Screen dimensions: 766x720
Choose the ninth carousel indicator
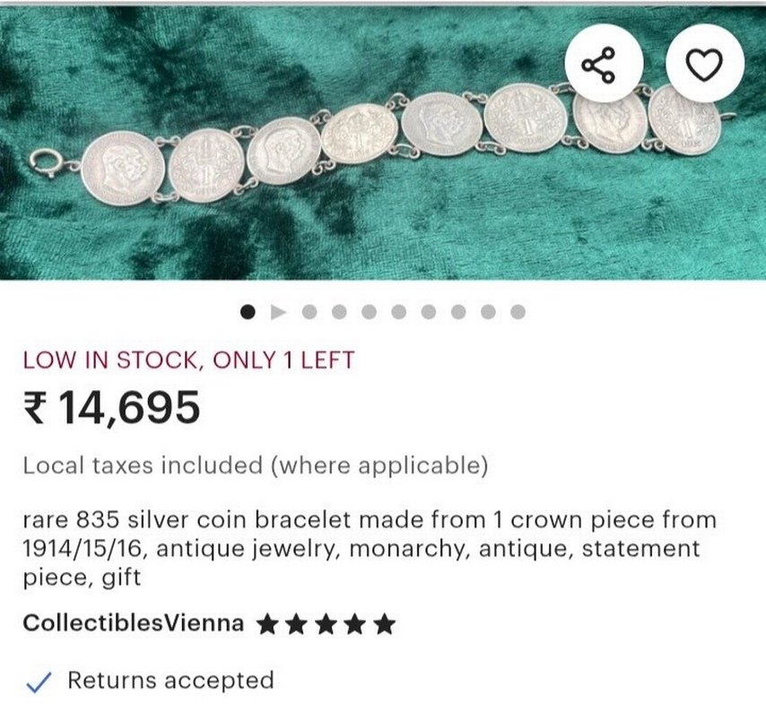click(488, 312)
